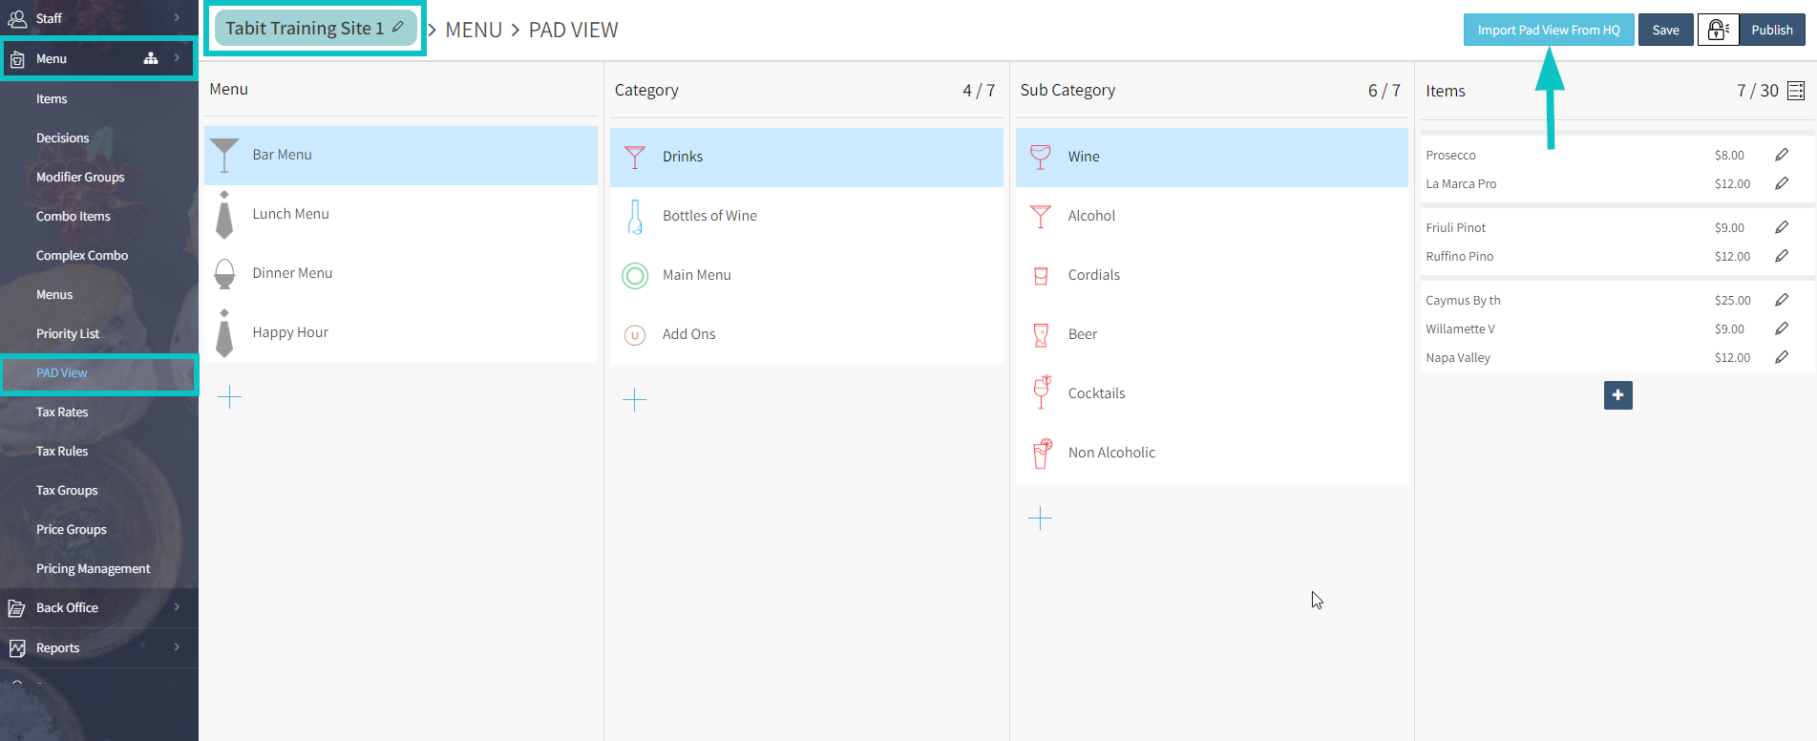Click the Dinner Menu icon
The image size is (1817, 741).
pos(224,274)
